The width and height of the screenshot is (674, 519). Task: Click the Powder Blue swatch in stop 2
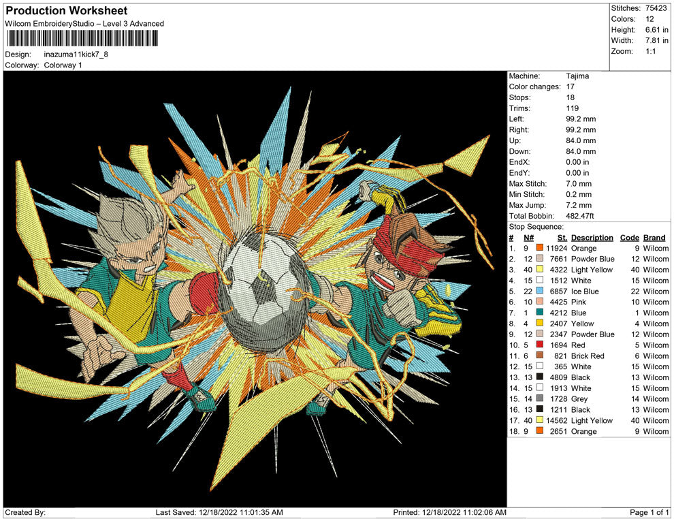(539, 259)
